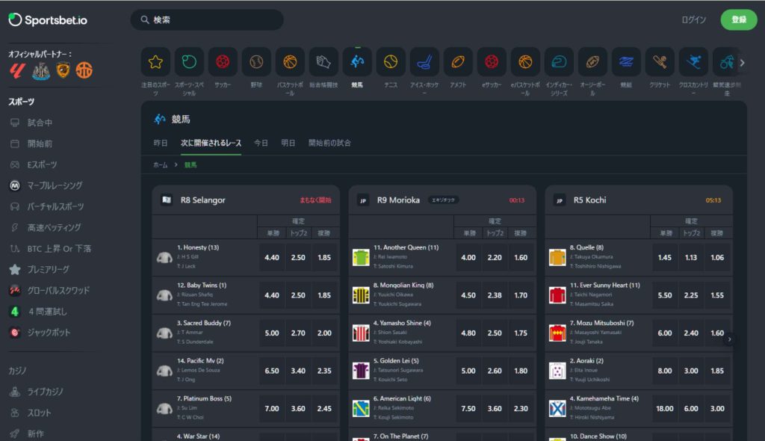Screen dimensions: 765x441
Task: Pick Mongolian King 複勝 odds 1.70
Action: pyautogui.click(x=521, y=295)
